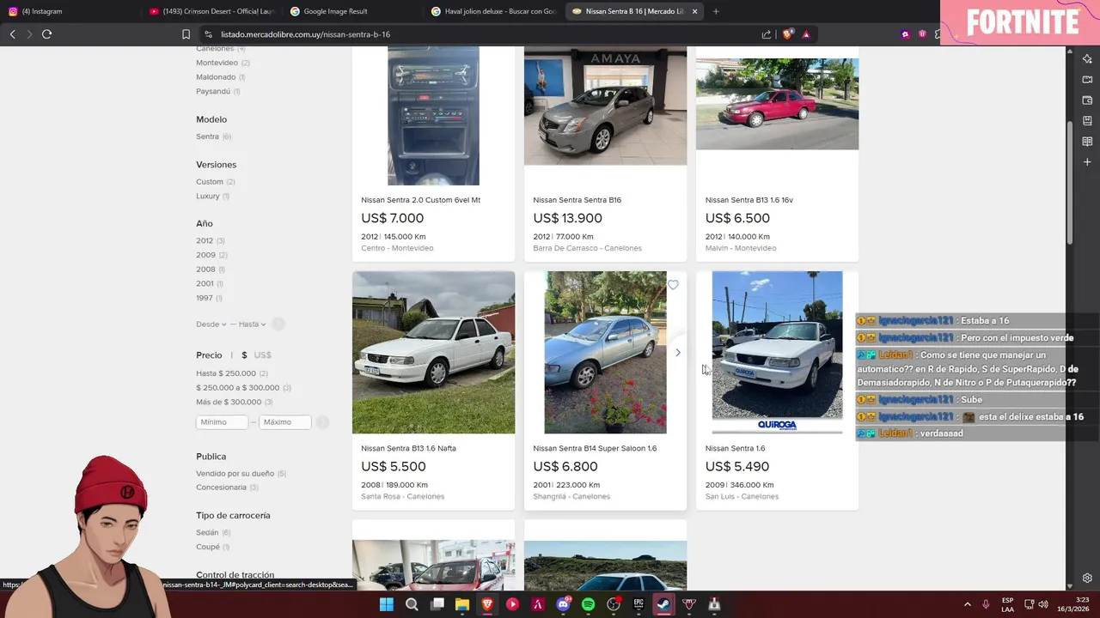Open Discord from the taskbar
Image resolution: width=1100 pixels, height=618 pixels.
pyautogui.click(x=563, y=604)
